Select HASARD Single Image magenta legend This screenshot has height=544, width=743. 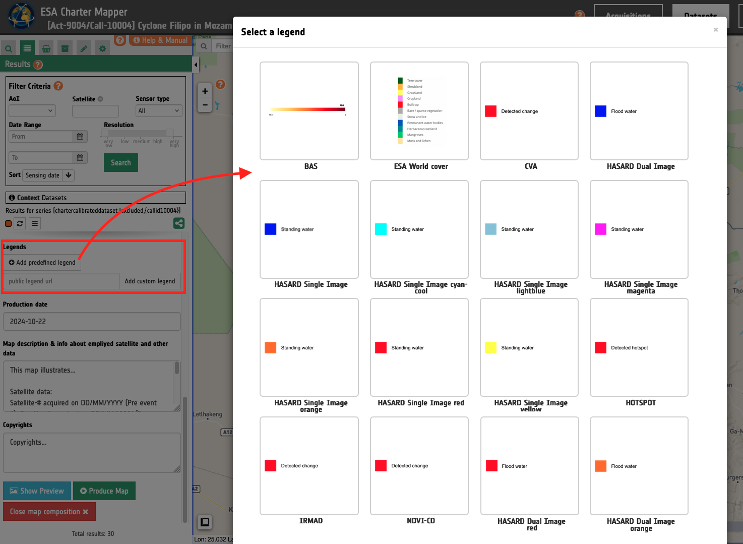639,229
